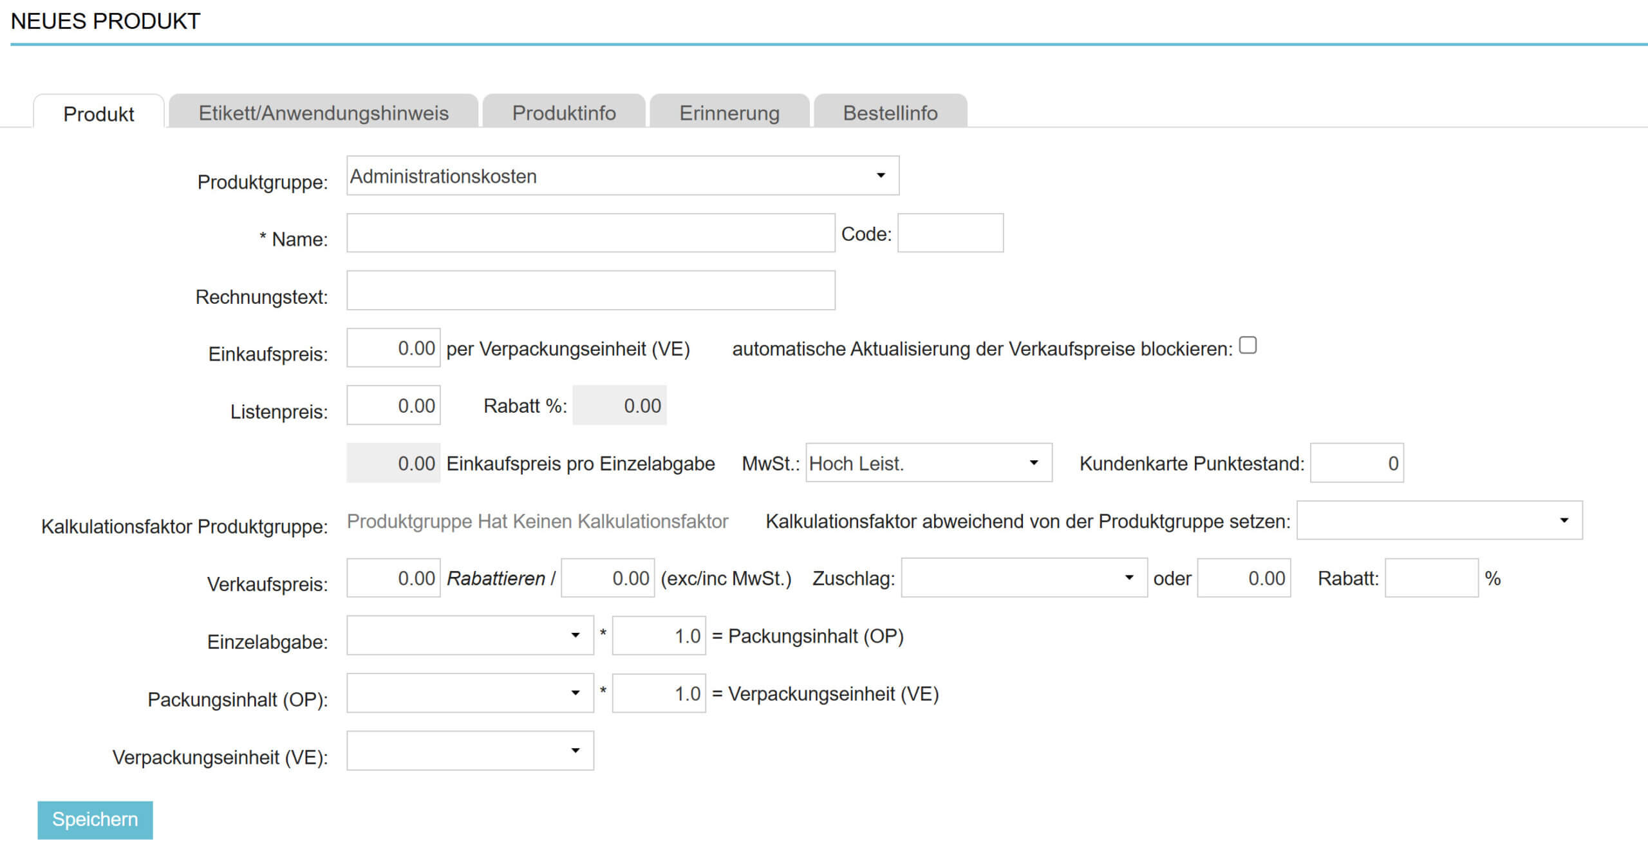Open the Bestellinfo tab
Image resolution: width=1648 pixels, height=866 pixels.
(890, 113)
